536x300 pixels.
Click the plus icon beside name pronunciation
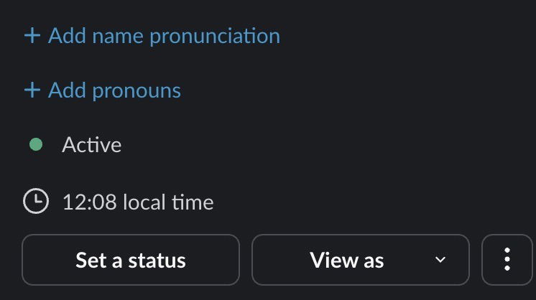32,36
